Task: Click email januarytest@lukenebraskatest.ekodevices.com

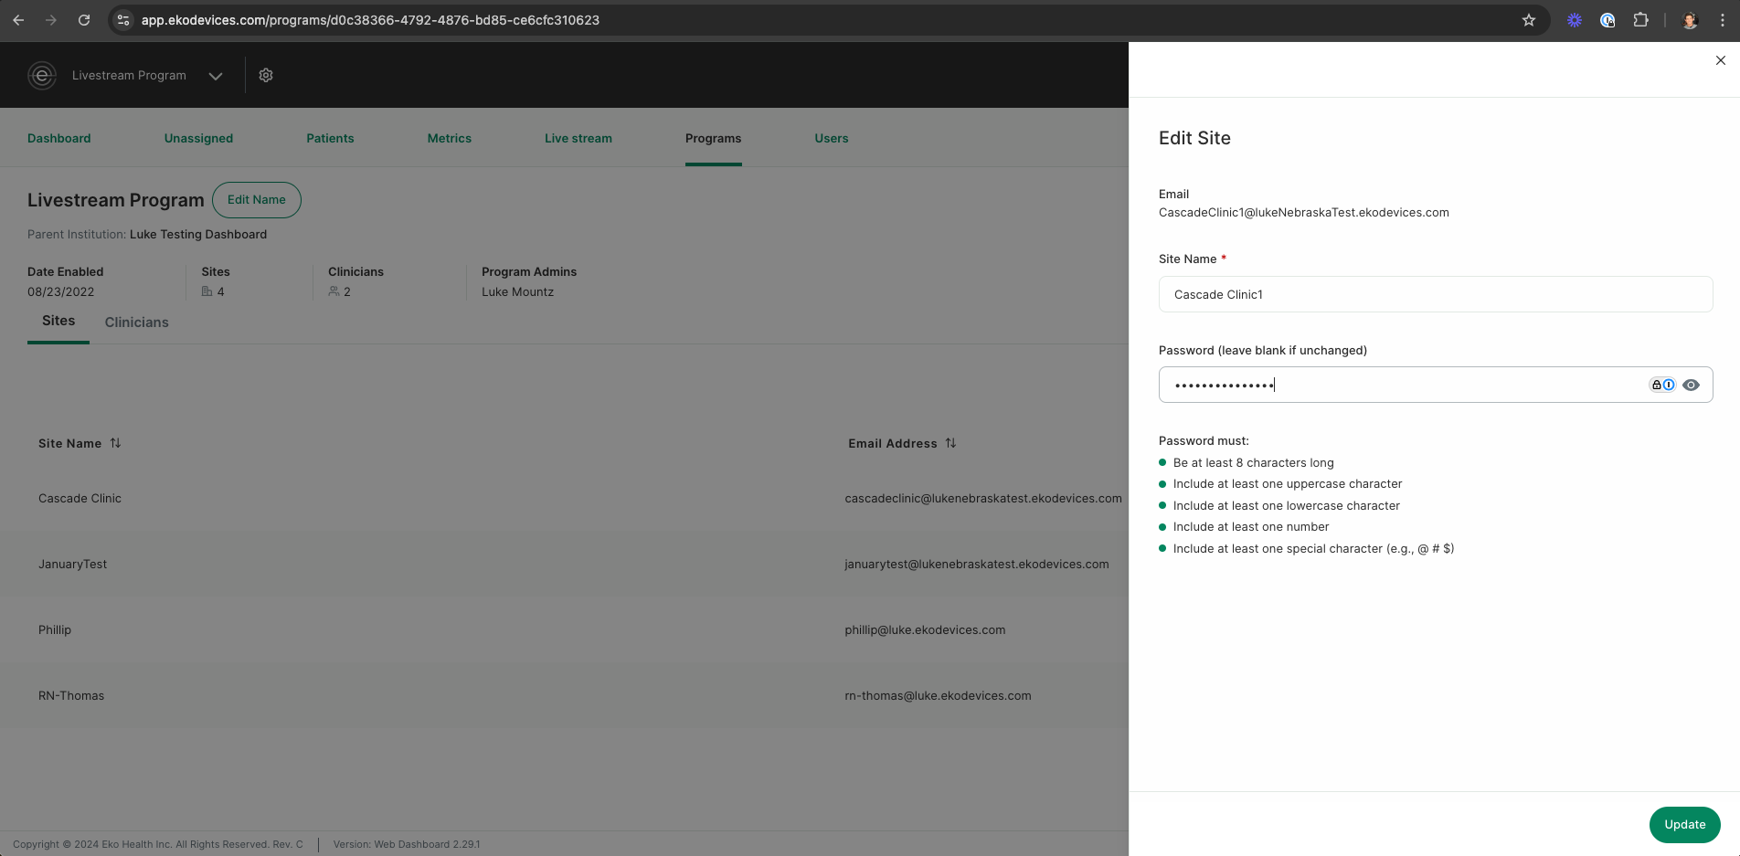Action: point(977,564)
